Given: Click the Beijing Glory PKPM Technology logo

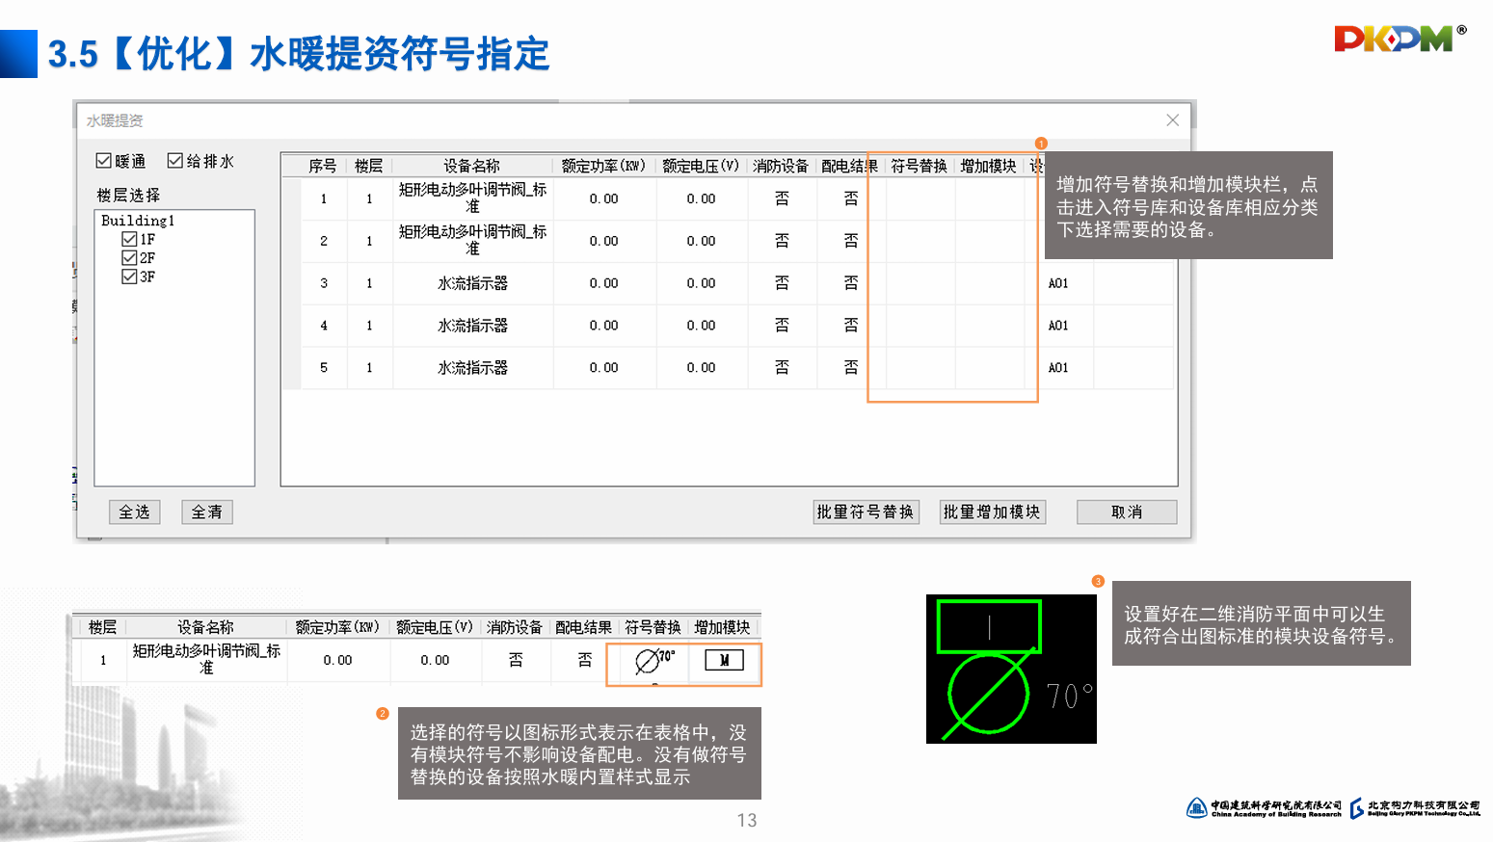Looking at the screenshot, I should coord(1415,808).
